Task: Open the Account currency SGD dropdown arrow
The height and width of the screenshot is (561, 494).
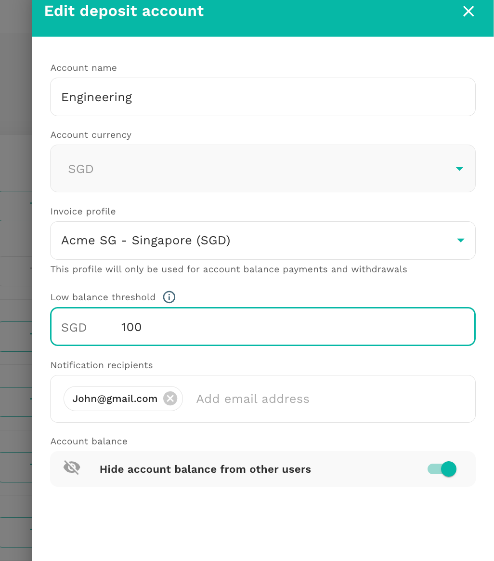Action: (459, 169)
